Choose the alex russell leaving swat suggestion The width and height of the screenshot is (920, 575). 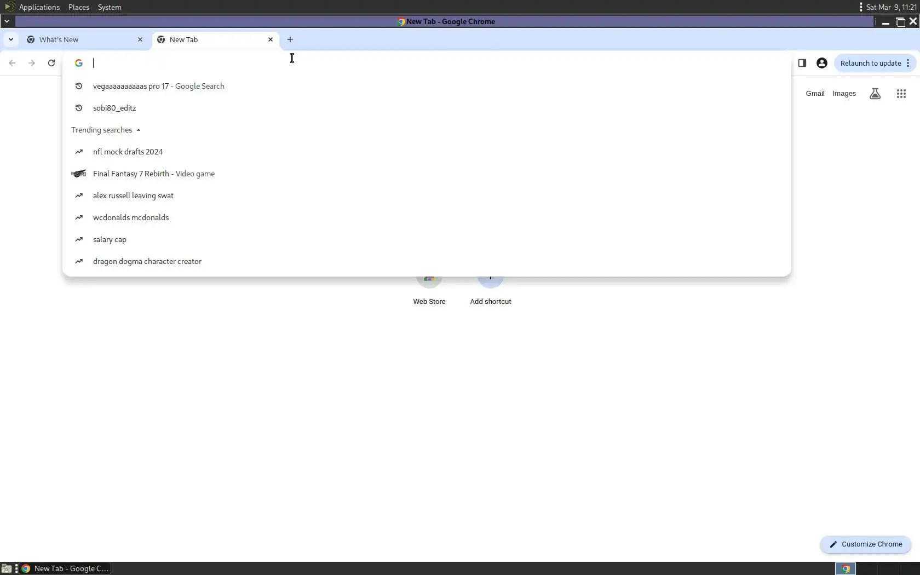[x=427, y=196]
